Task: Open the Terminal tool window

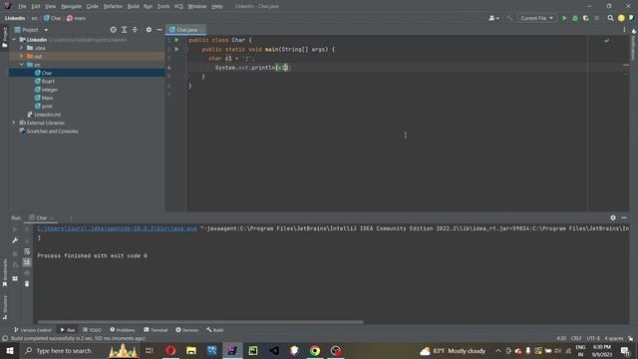Action: click(156, 330)
